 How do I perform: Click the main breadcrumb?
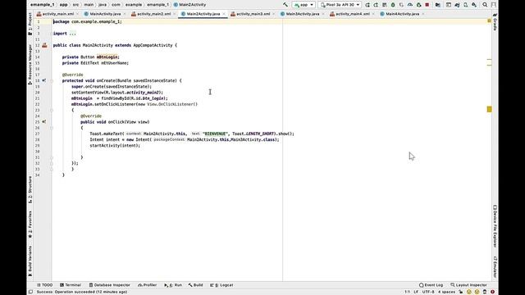tap(89, 5)
